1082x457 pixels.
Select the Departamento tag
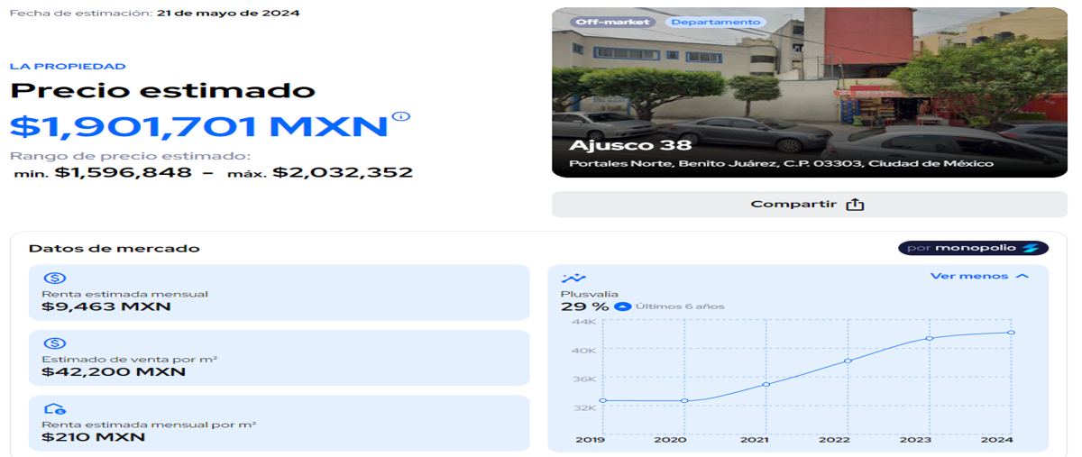(x=715, y=22)
